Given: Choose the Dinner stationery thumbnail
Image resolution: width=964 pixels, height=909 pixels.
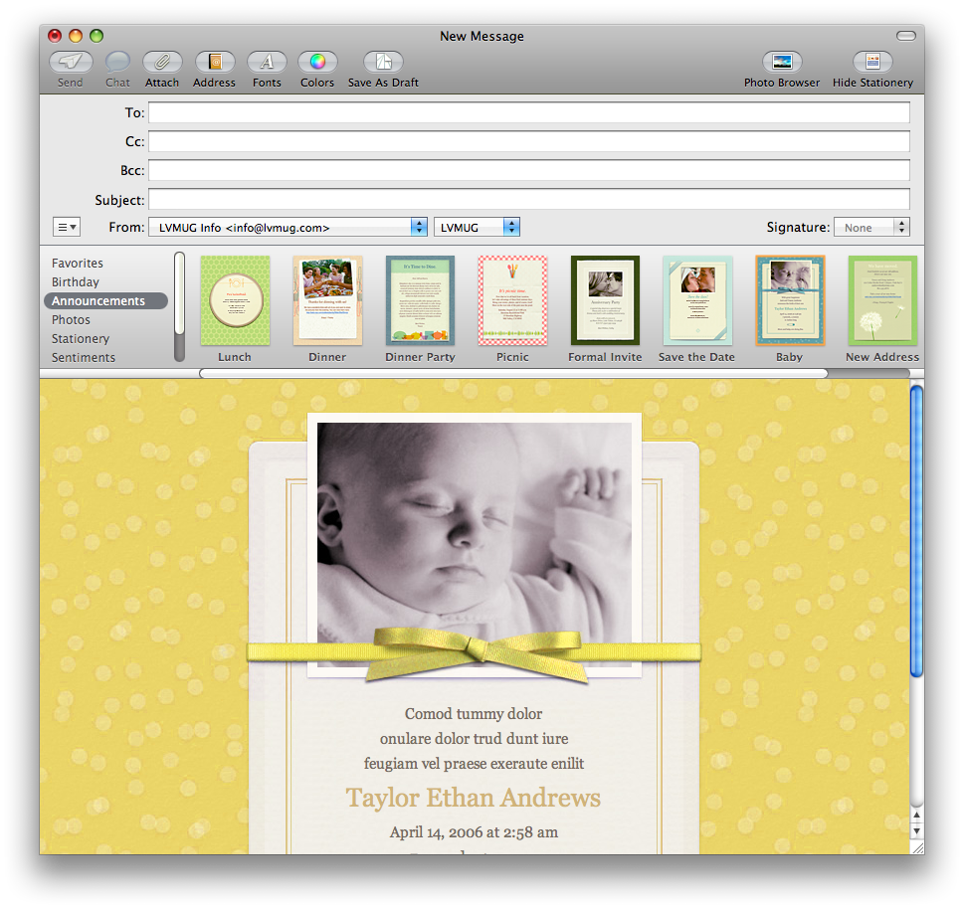Looking at the screenshot, I should point(327,300).
